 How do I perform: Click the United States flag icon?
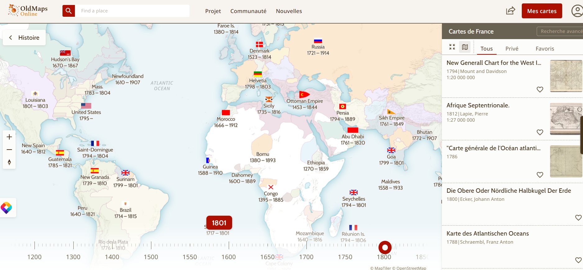[86, 106]
